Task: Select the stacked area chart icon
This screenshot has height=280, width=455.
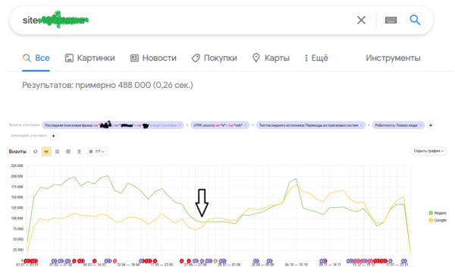Action: (x=58, y=152)
